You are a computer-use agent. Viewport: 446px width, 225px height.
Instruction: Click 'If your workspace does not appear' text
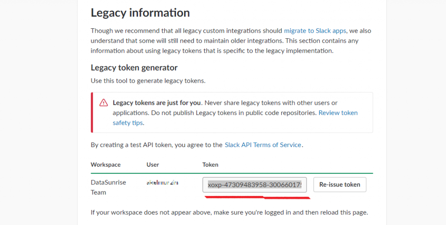tap(229, 212)
